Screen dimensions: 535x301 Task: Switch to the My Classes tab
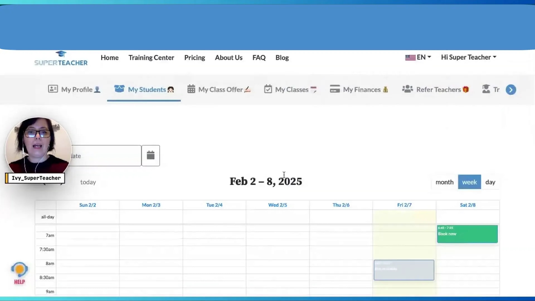coord(291,89)
